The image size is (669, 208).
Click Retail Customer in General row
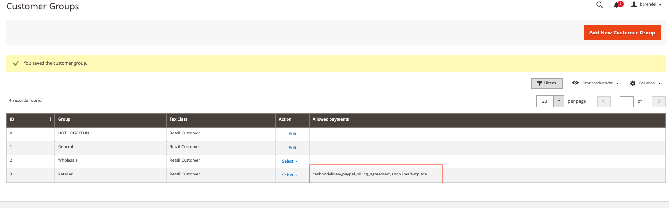coord(185,147)
